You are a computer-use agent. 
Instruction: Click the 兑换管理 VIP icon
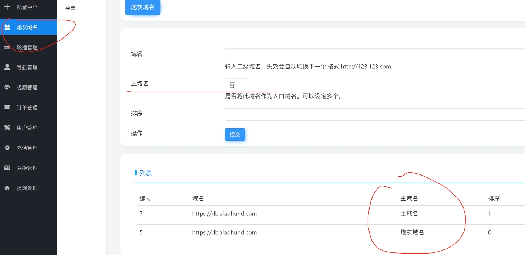(x=7, y=168)
